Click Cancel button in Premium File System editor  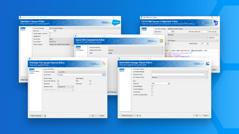pyautogui.click(x=102, y=116)
